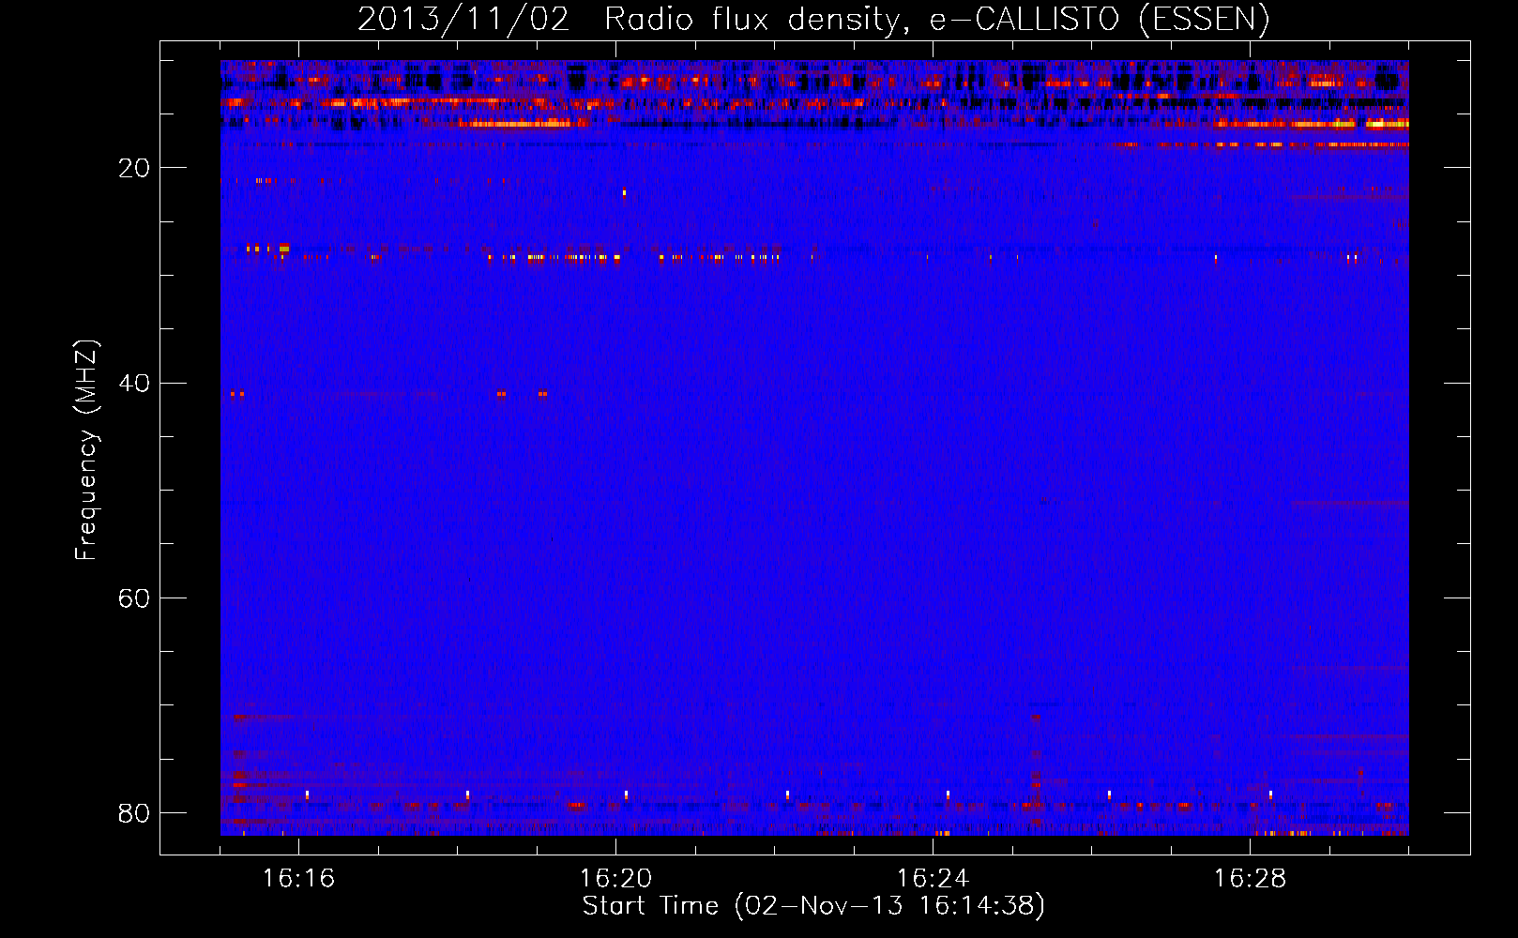Click the time tick label "16:20"
Screen dimensions: 1518x938
pyautogui.click(x=615, y=879)
